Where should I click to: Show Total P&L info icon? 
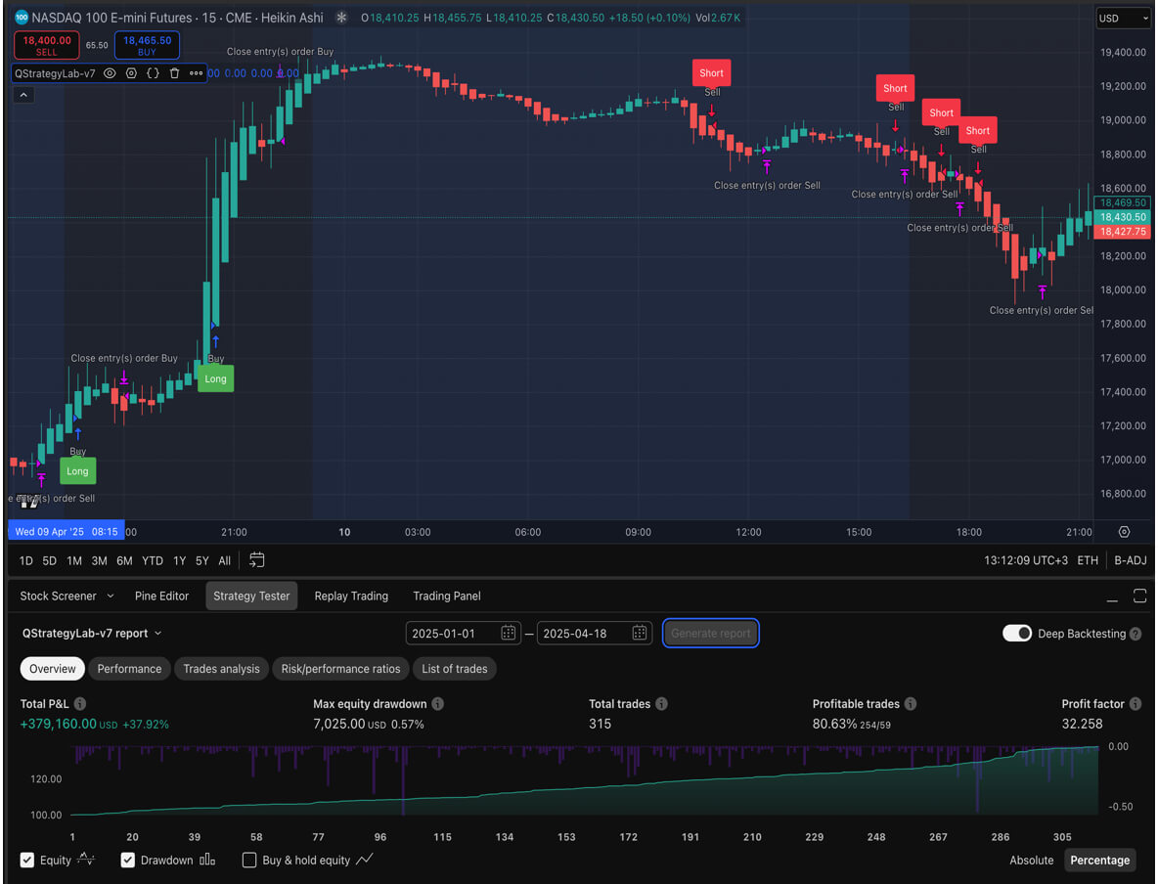[x=80, y=704]
